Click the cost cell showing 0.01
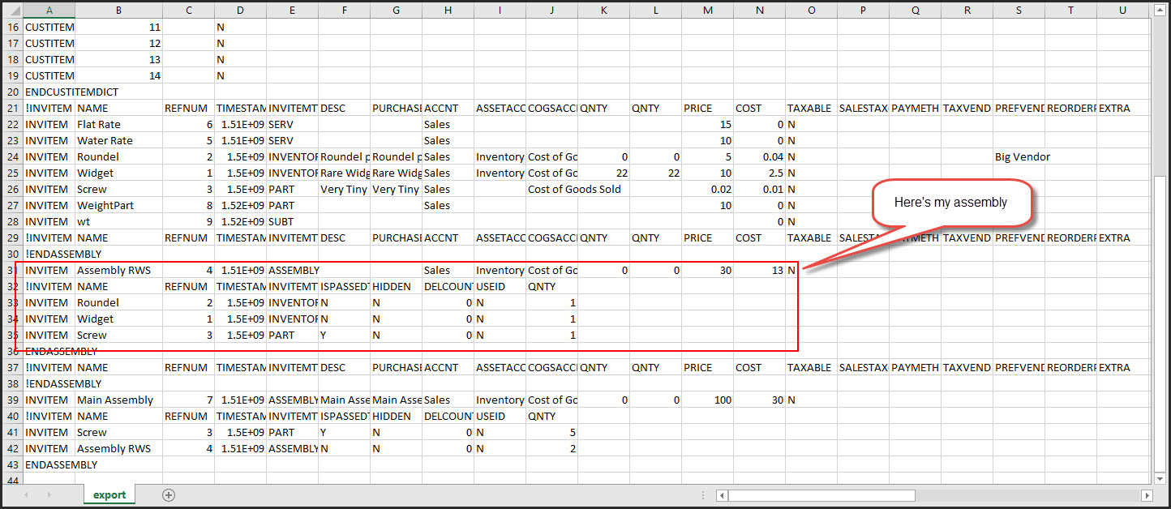1171x509 pixels. click(759, 189)
